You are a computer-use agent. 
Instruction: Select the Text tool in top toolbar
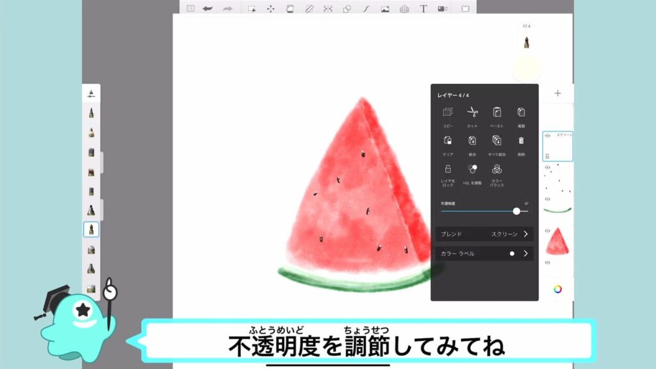point(423,8)
